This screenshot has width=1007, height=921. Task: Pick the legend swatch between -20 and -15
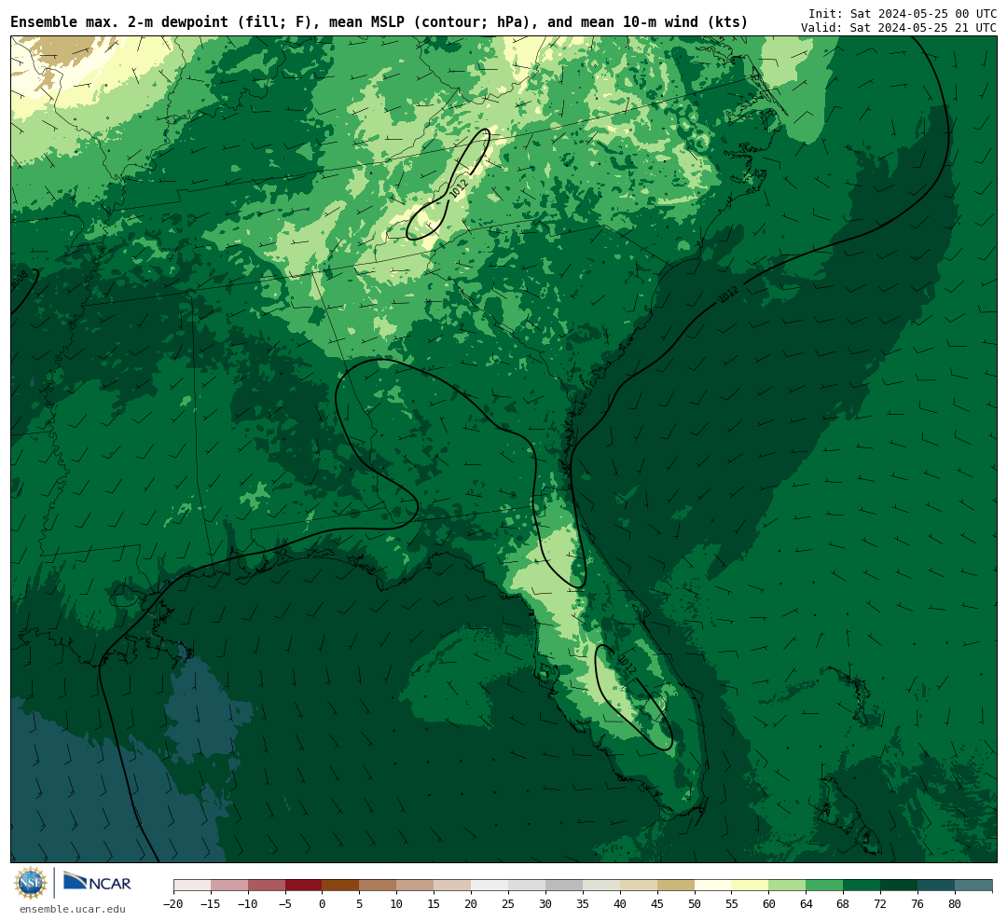pyautogui.click(x=192, y=886)
